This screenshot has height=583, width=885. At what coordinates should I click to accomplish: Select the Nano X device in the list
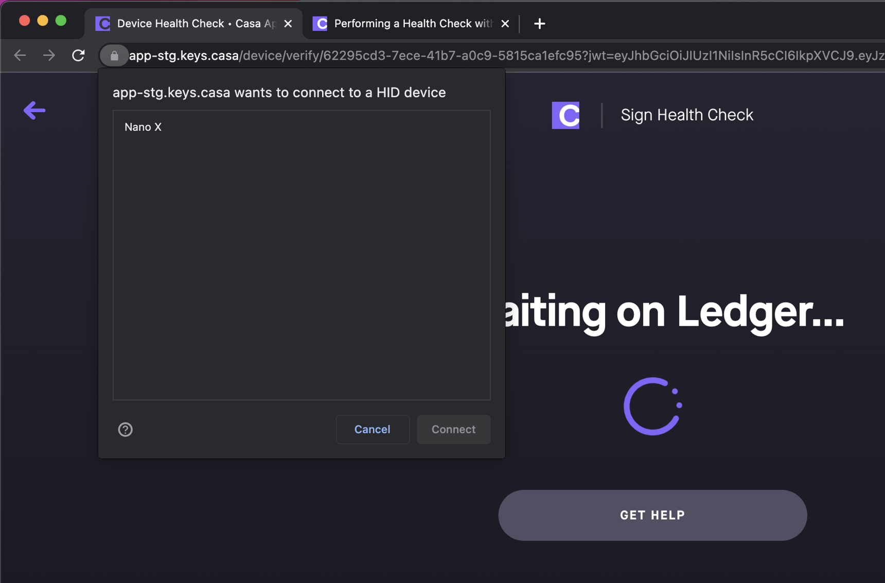point(143,127)
